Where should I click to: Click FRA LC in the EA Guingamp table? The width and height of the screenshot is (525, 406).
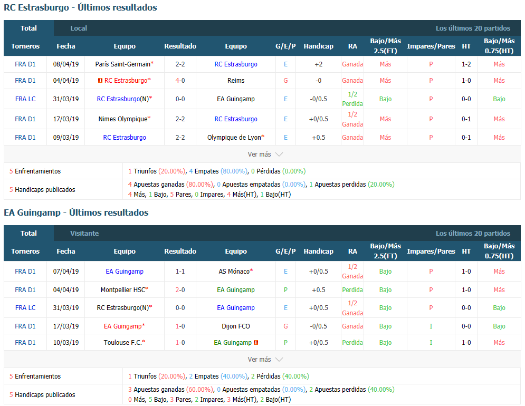25,308
